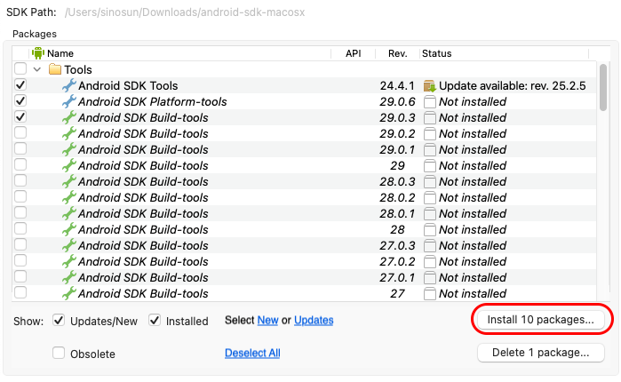621x382 pixels.
Task: Toggle the Updates/New filter checkbox
Action: coord(59,320)
